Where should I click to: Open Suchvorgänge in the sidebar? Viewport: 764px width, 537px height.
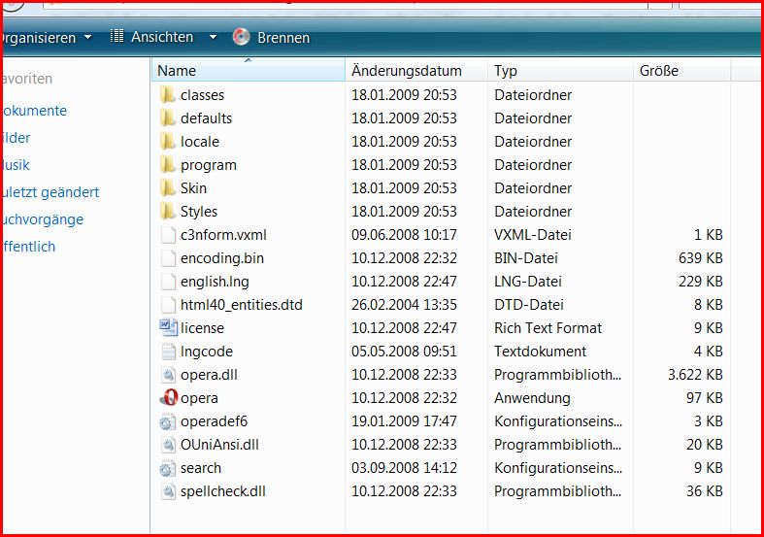point(43,219)
